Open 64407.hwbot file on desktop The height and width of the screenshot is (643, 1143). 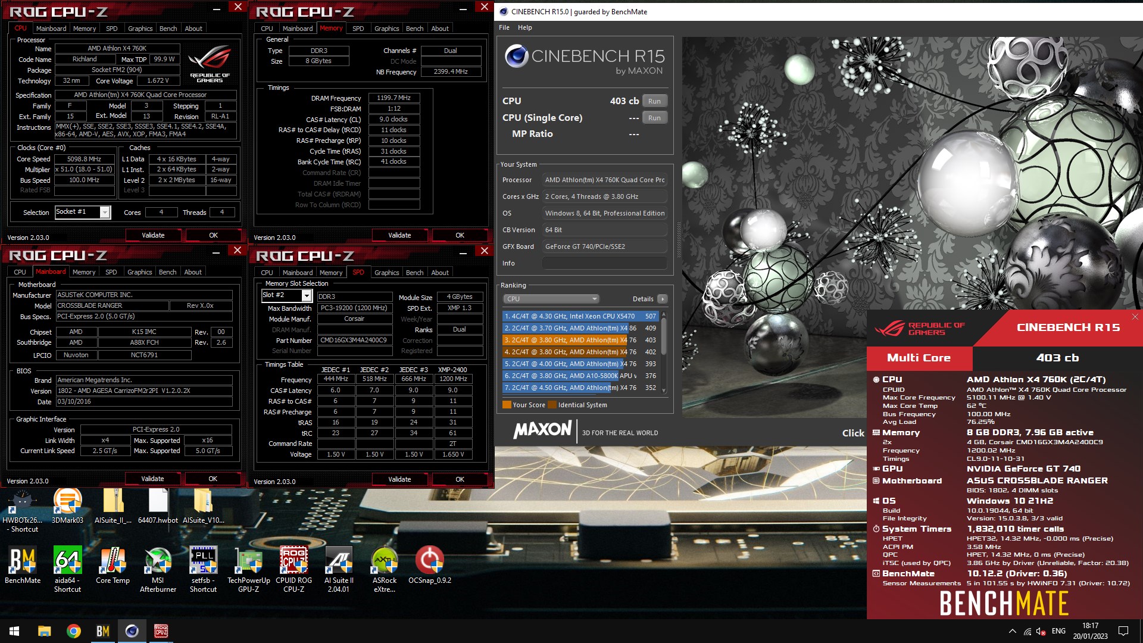click(x=158, y=506)
